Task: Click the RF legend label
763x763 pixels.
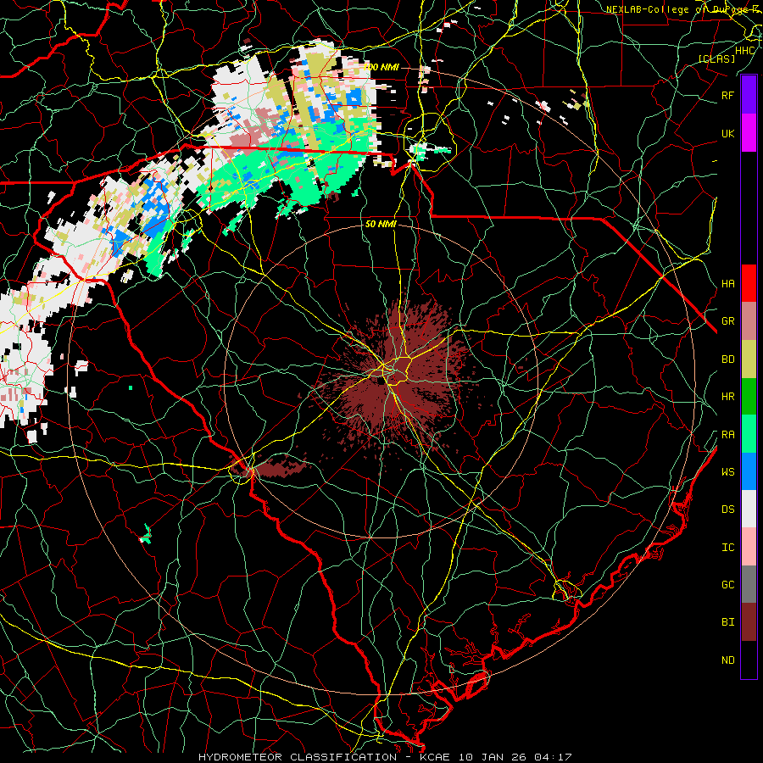Action: [x=727, y=95]
